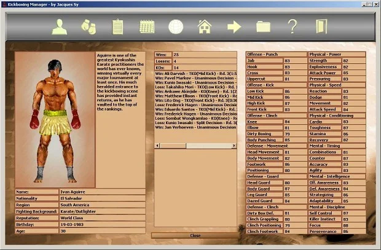The image size is (381, 250).
Task: Open the folder icon in toolbar
Action: (263, 27)
